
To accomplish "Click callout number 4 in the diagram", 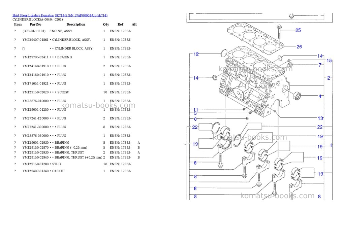I will point(320,96).
